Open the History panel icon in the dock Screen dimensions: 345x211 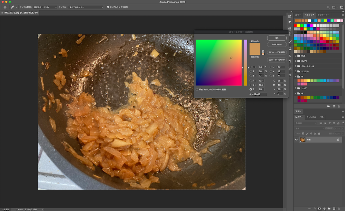coord(290,17)
